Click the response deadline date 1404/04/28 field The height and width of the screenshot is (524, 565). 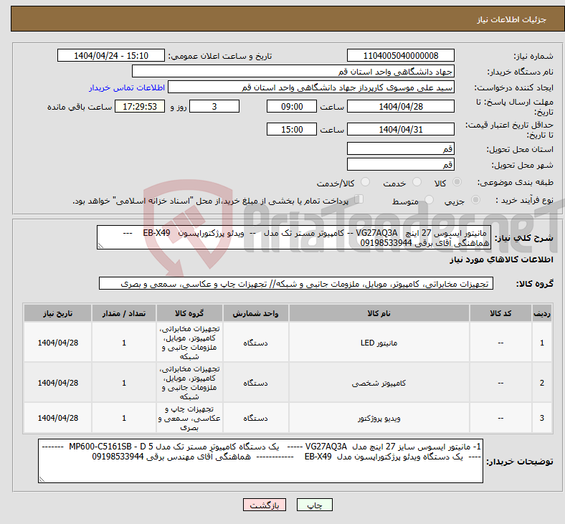400,106
